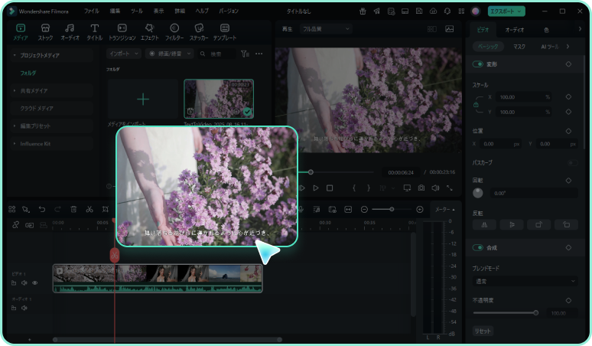This screenshot has height=346, width=592.
Task: Click the timeline zoom slider handle
Action: 392,209
